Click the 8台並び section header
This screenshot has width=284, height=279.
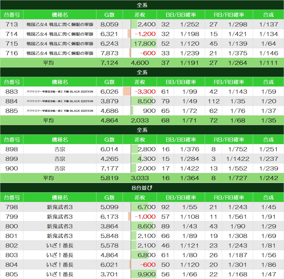(142, 188)
